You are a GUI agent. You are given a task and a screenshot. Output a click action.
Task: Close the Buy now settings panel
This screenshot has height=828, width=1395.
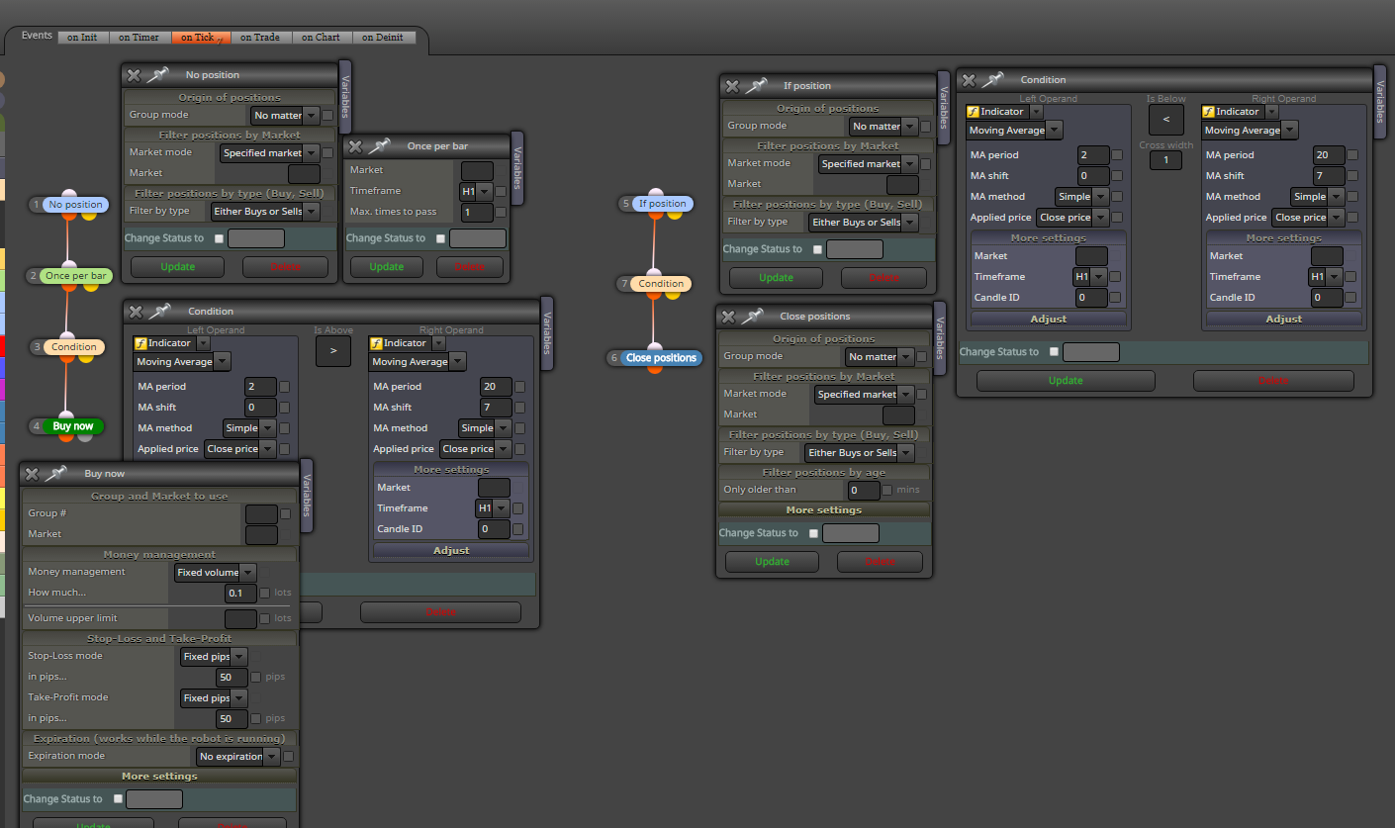pos(33,474)
